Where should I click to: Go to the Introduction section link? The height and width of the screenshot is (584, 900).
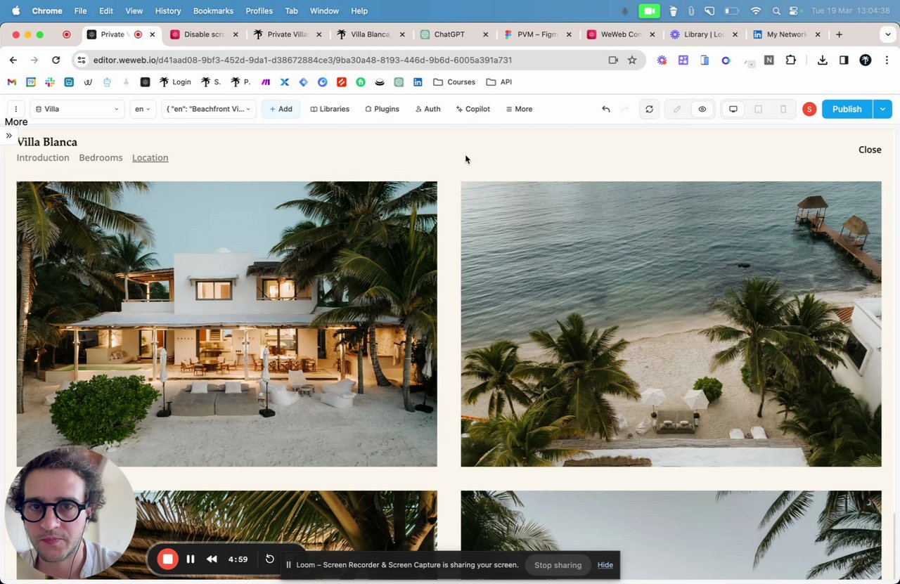pyautogui.click(x=43, y=157)
